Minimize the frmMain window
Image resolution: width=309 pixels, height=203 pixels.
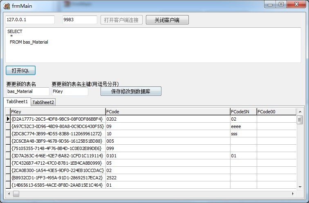[x=270, y=4]
